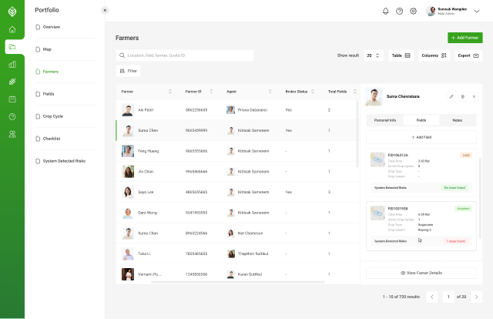Viewport: 493px width, 319px height.
Task: Switch to the Fields tab in the detail panel
Action: 421,120
